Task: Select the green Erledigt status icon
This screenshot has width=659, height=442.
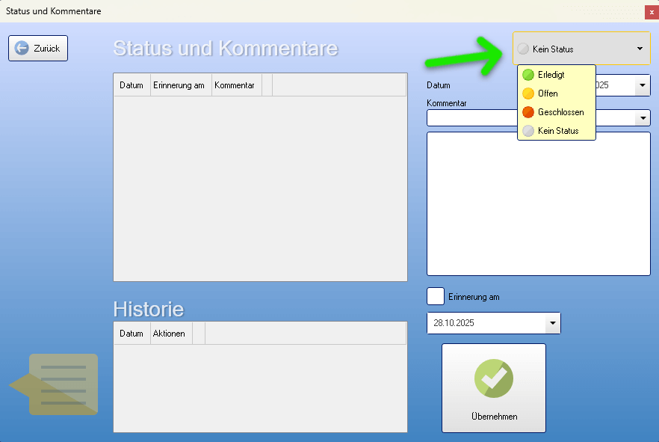Action: point(528,75)
